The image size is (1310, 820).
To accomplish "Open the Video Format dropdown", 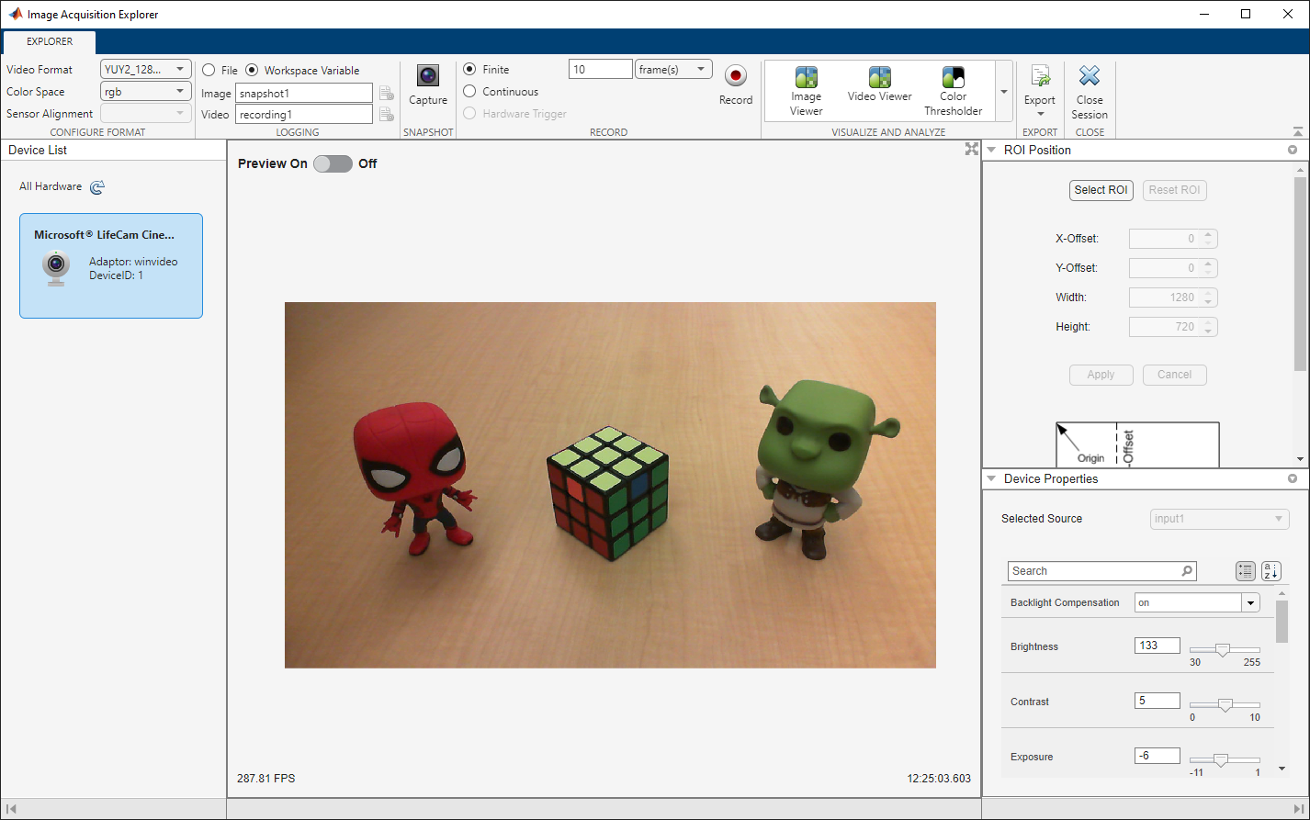I will [x=145, y=70].
